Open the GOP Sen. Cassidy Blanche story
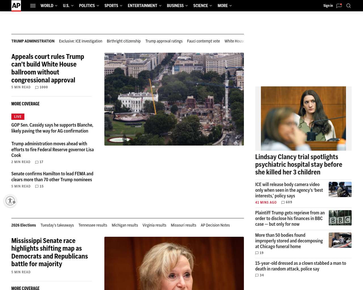The height and width of the screenshot is (290, 363). click(x=52, y=128)
